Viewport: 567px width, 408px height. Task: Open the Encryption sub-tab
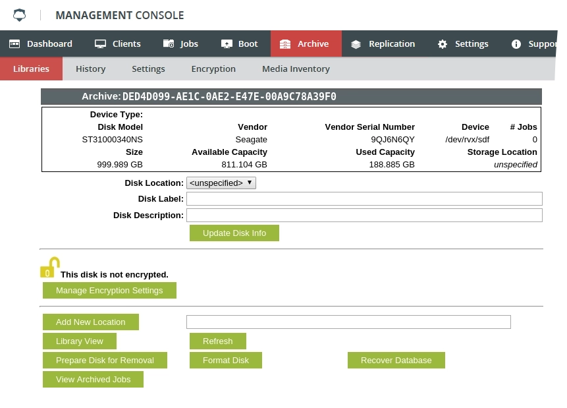213,69
